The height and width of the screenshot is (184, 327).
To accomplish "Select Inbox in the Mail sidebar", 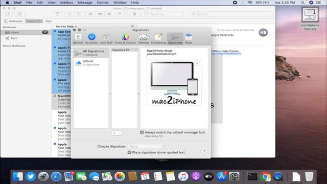I will point(26,32).
